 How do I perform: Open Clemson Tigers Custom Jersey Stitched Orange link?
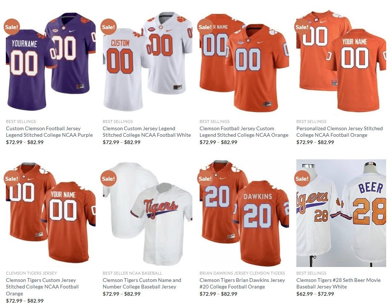[x=42, y=287]
